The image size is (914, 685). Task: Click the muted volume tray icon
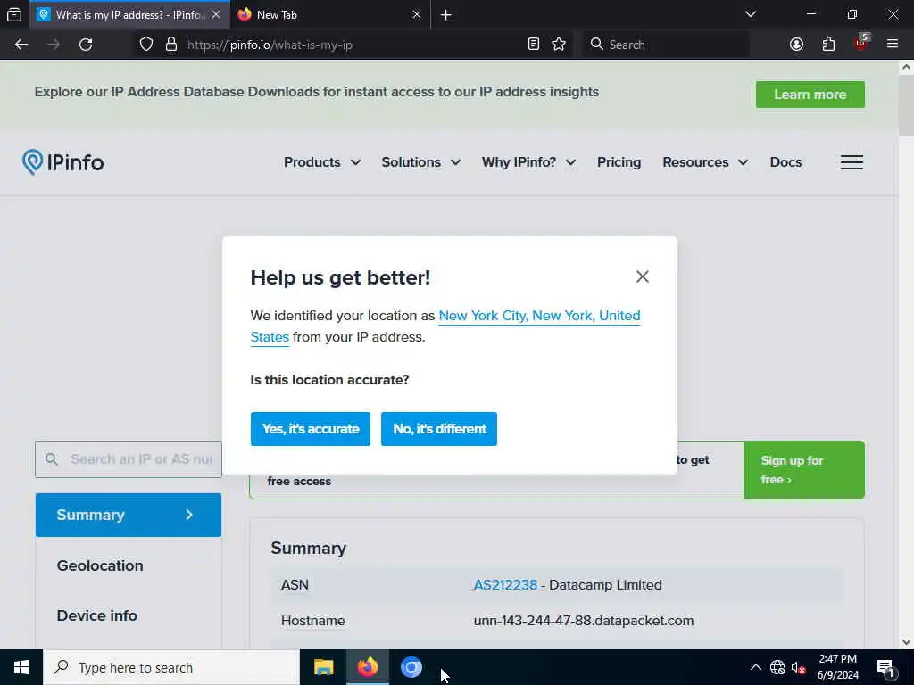pos(799,667)
